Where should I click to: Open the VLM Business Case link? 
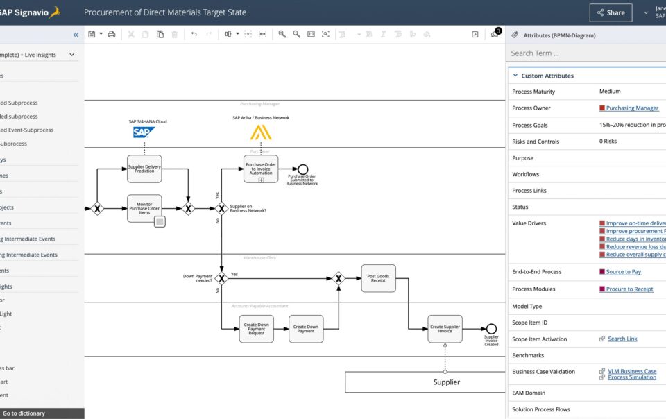pos(632,371)
